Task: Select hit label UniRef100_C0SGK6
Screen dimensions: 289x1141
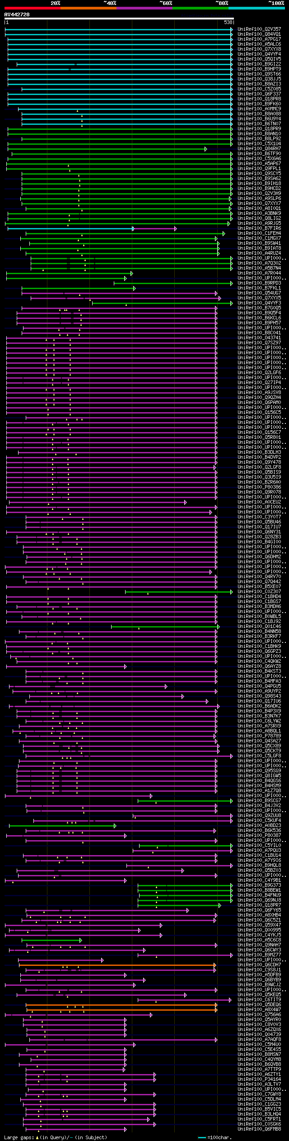Action: click(259, 1124)
